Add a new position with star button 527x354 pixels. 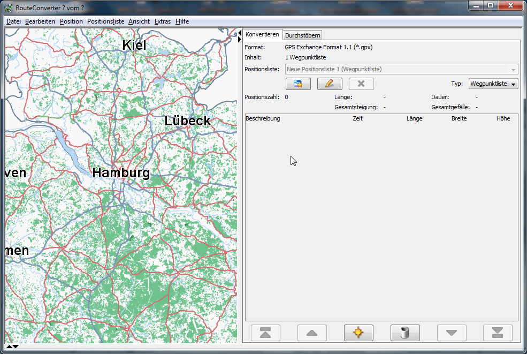click(x=358, y=333)
